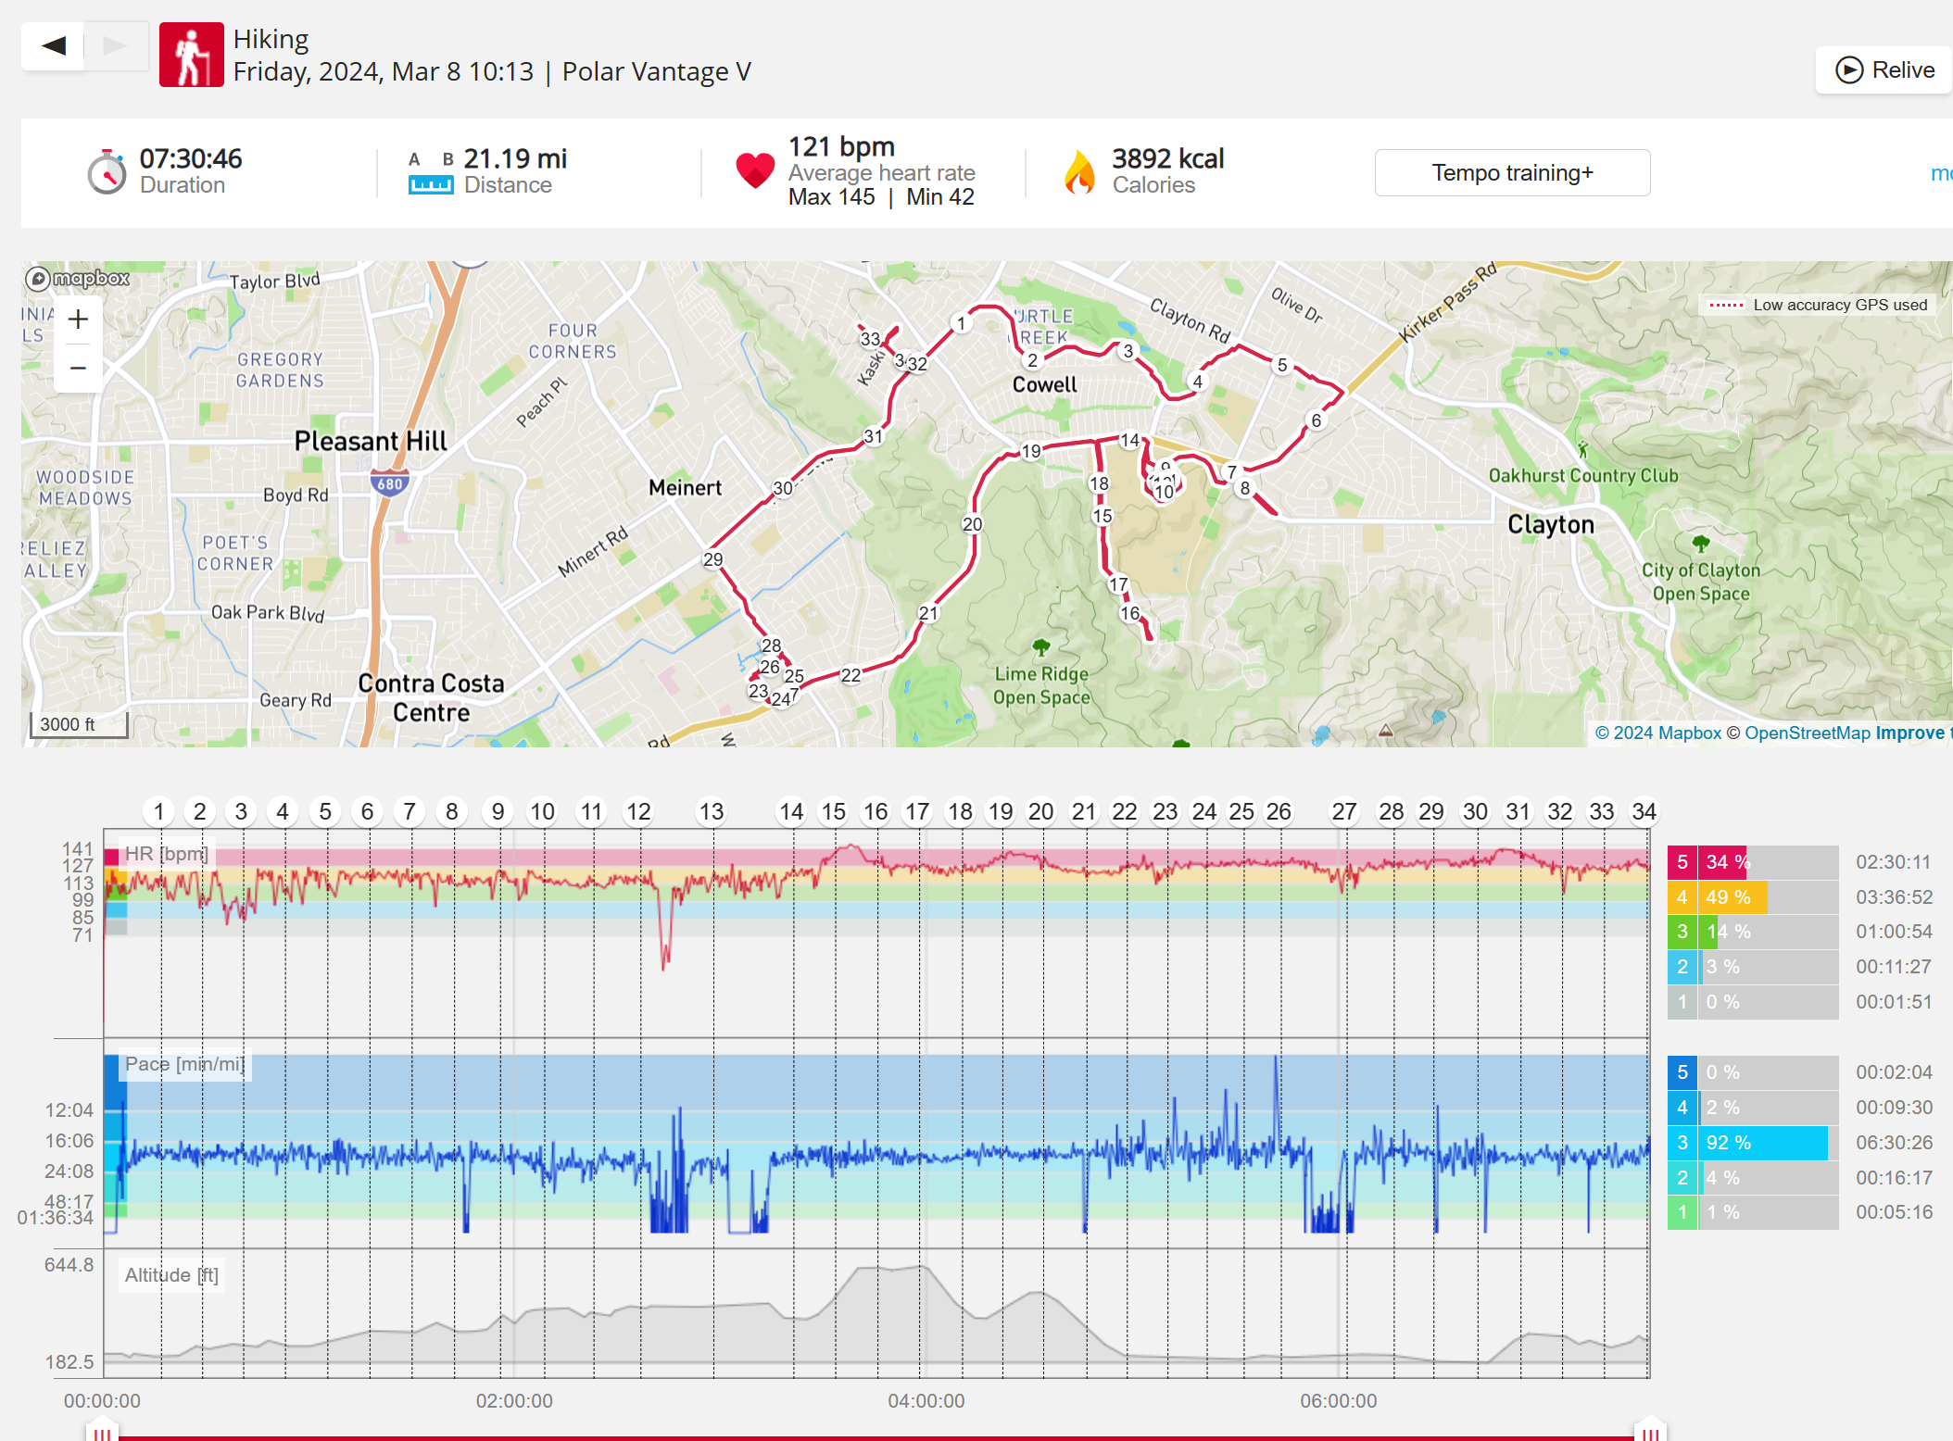Image resolution: width=1953 pixels, height=1441 pixels.
Task: Click the duration stopwatch icon
Action: 107,172
